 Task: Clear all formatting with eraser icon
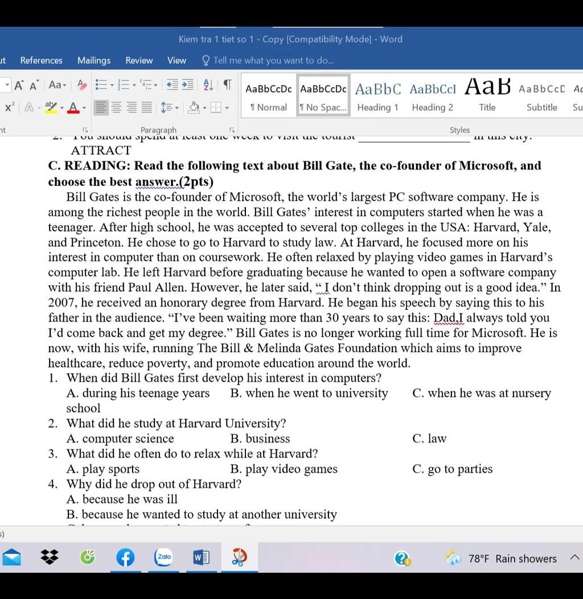[82, 85]
